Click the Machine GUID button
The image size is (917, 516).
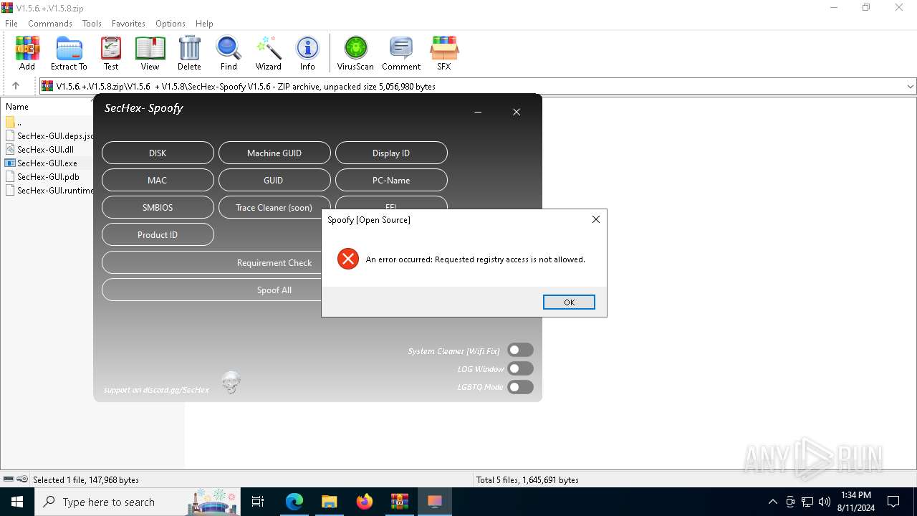pos(274,153)
